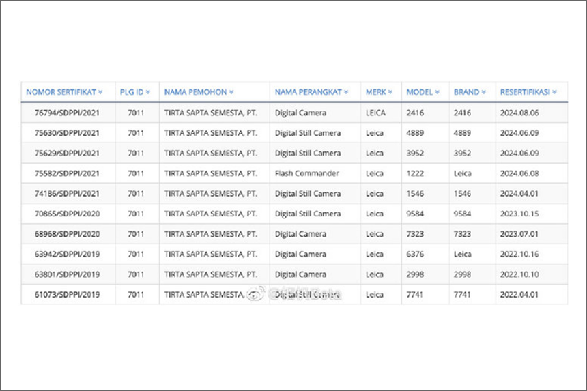Click recertification date 2023.10.15
587x391 pixels.
pos(519,214)
